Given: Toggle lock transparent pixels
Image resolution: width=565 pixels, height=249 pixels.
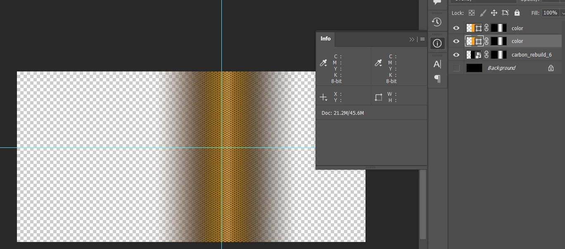Looking at the screenshot, I should click(x=472, y=13).
